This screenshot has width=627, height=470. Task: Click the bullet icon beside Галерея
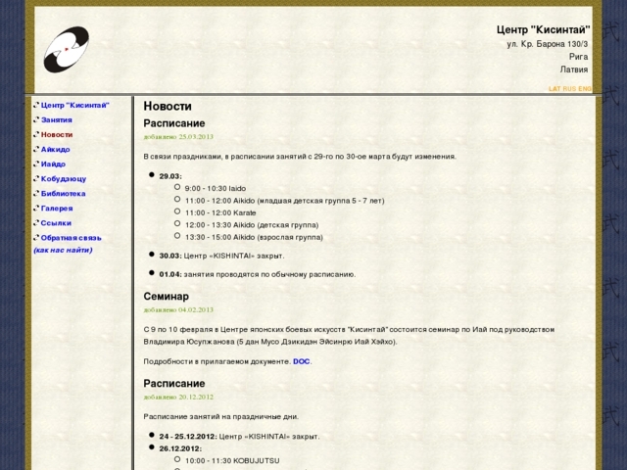(x=36, y=209)
